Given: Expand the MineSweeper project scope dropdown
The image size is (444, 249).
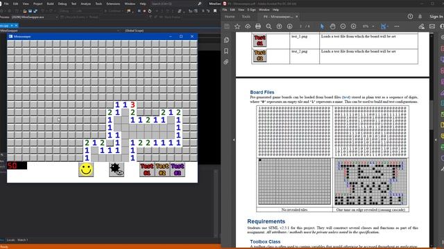Looking at the screenshot, I should 118,30.
